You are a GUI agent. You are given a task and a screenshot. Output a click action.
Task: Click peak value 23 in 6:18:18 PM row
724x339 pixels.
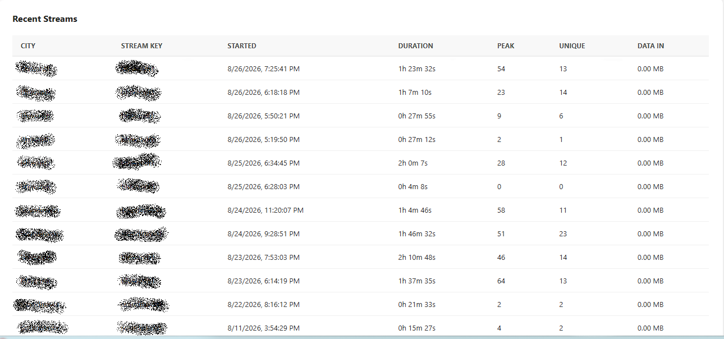[501, 93]
